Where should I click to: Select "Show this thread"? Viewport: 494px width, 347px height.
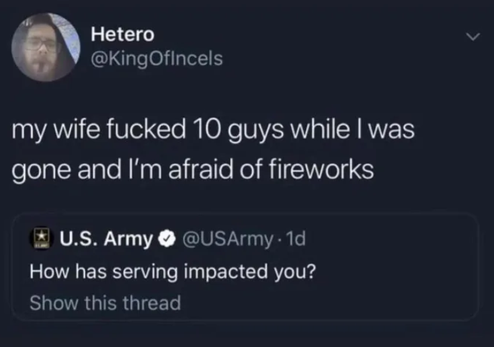(x=106, y=303)
